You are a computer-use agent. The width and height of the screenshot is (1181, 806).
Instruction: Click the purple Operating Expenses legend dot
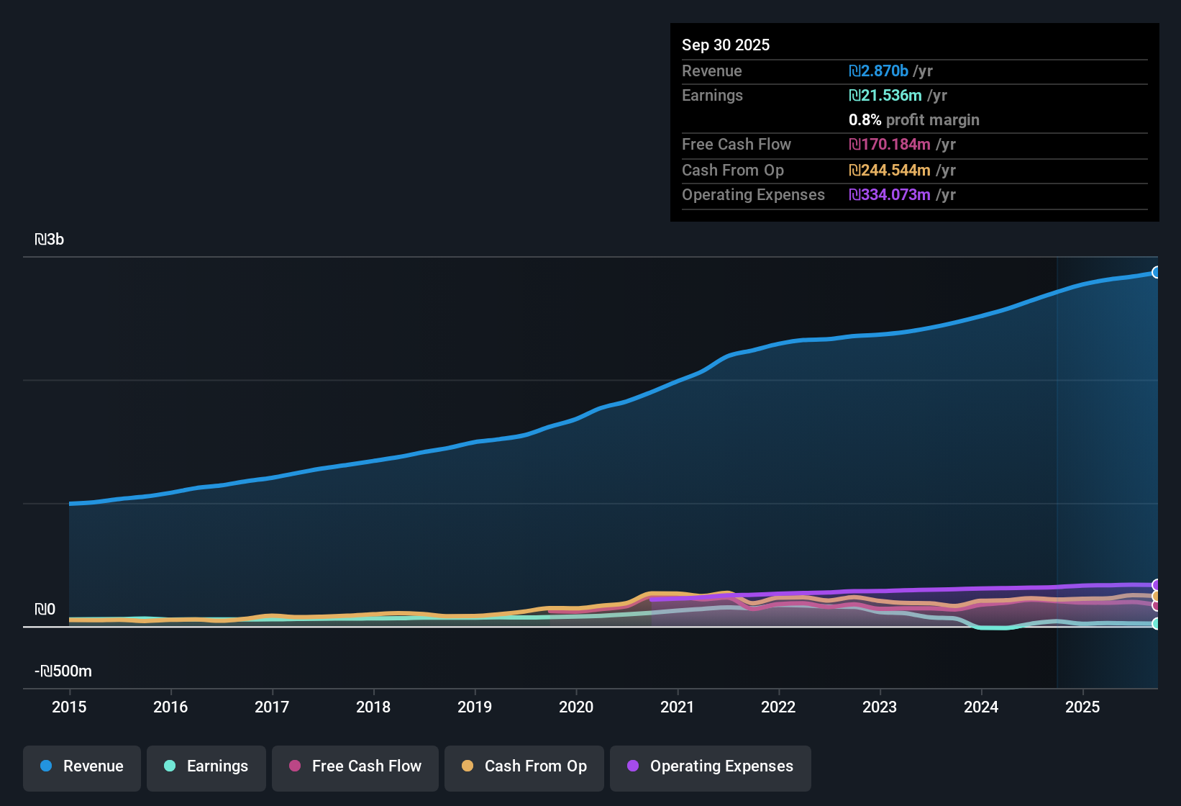click(x=633, y=766)
